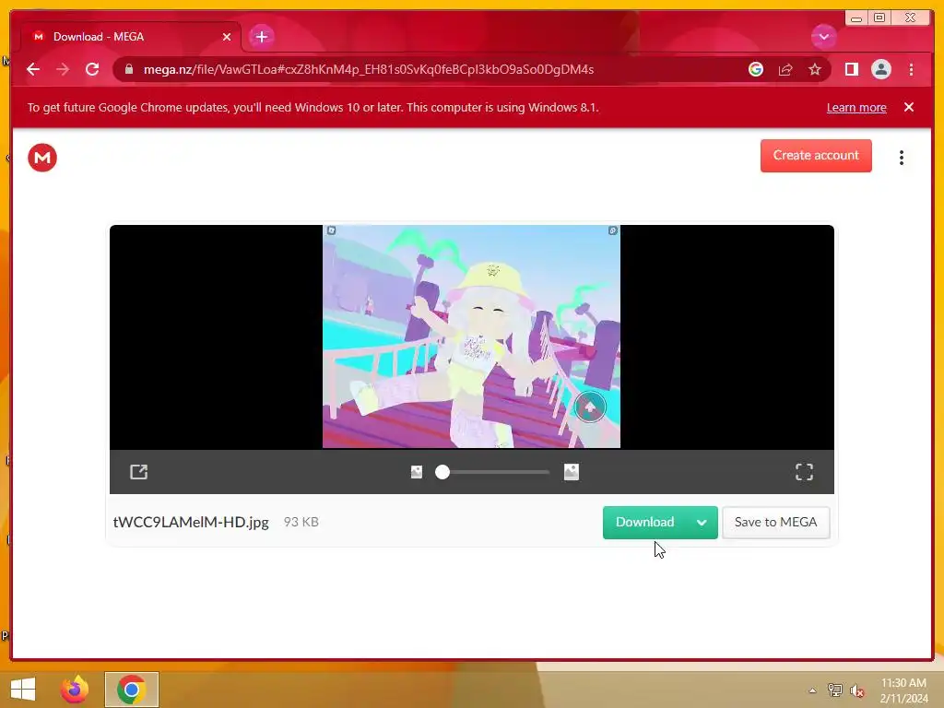Adjust the image zoom slider handle
This screenshot has width=944, height=708.
pos(442,472)
